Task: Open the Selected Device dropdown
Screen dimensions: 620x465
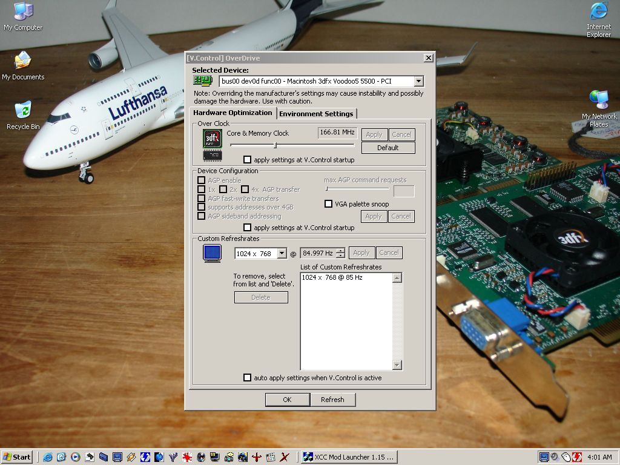Action: point(418,82)
